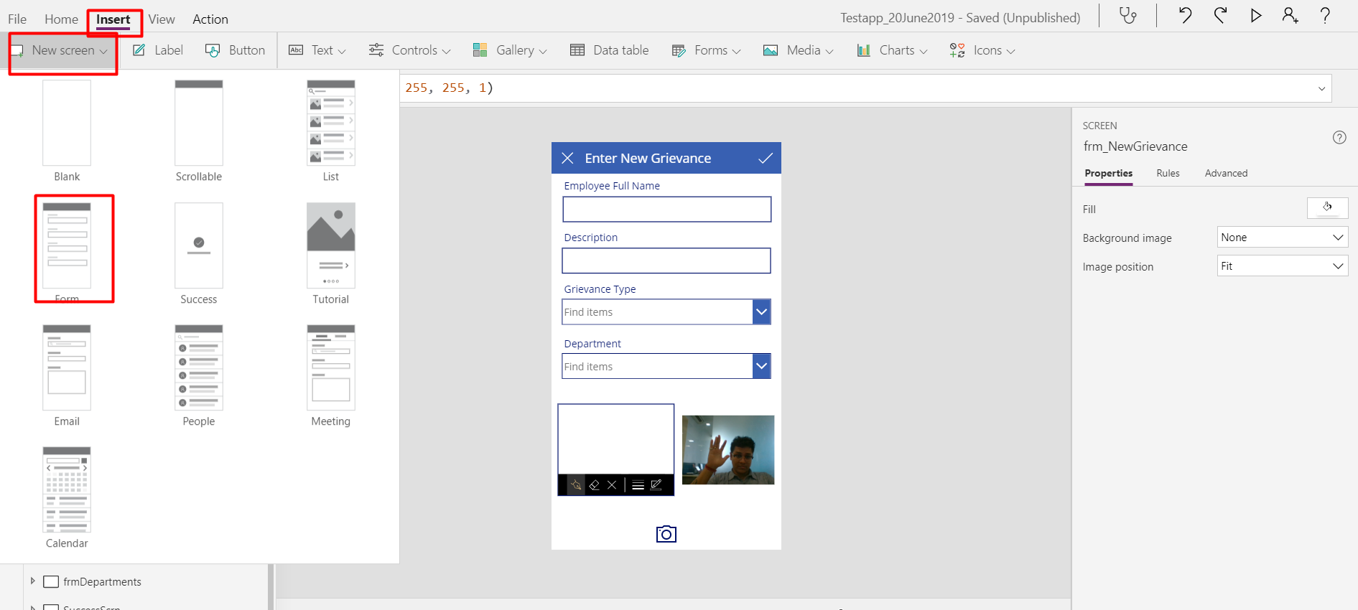Switch to the View menu tab
The image size is (1358, 610).
[162, 19]
